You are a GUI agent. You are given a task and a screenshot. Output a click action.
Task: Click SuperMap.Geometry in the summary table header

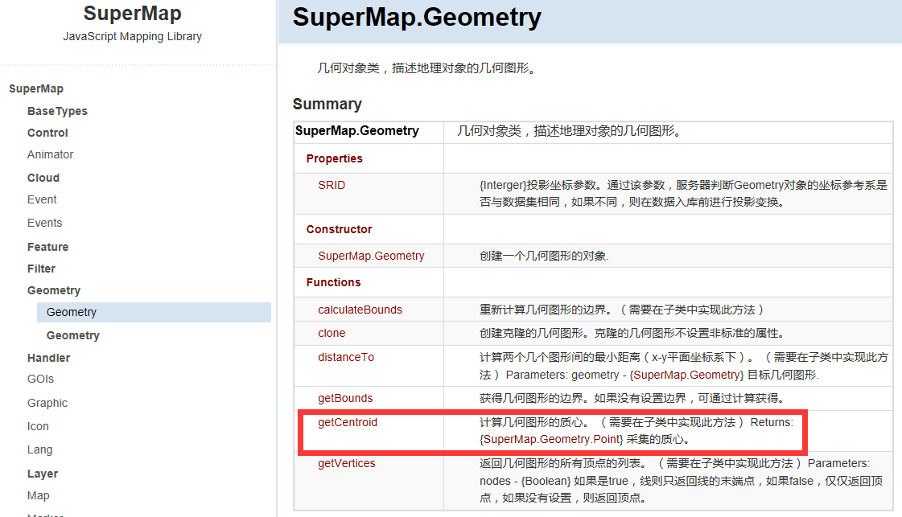coord(356,130)
